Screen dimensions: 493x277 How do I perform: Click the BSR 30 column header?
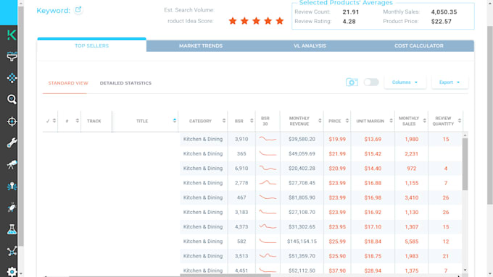[265, 121]
